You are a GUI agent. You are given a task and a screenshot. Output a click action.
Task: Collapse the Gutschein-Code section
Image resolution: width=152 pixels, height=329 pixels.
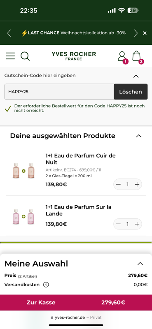(x=136, y=76)
